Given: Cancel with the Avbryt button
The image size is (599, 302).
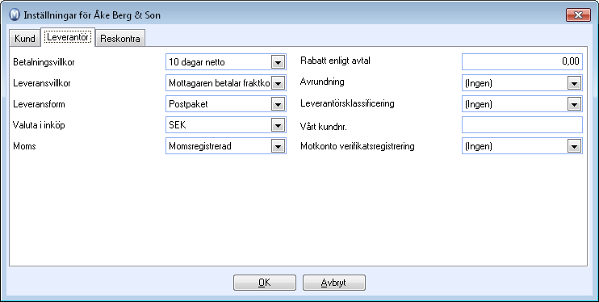Looking at the screenshot, I should [334, 283].
